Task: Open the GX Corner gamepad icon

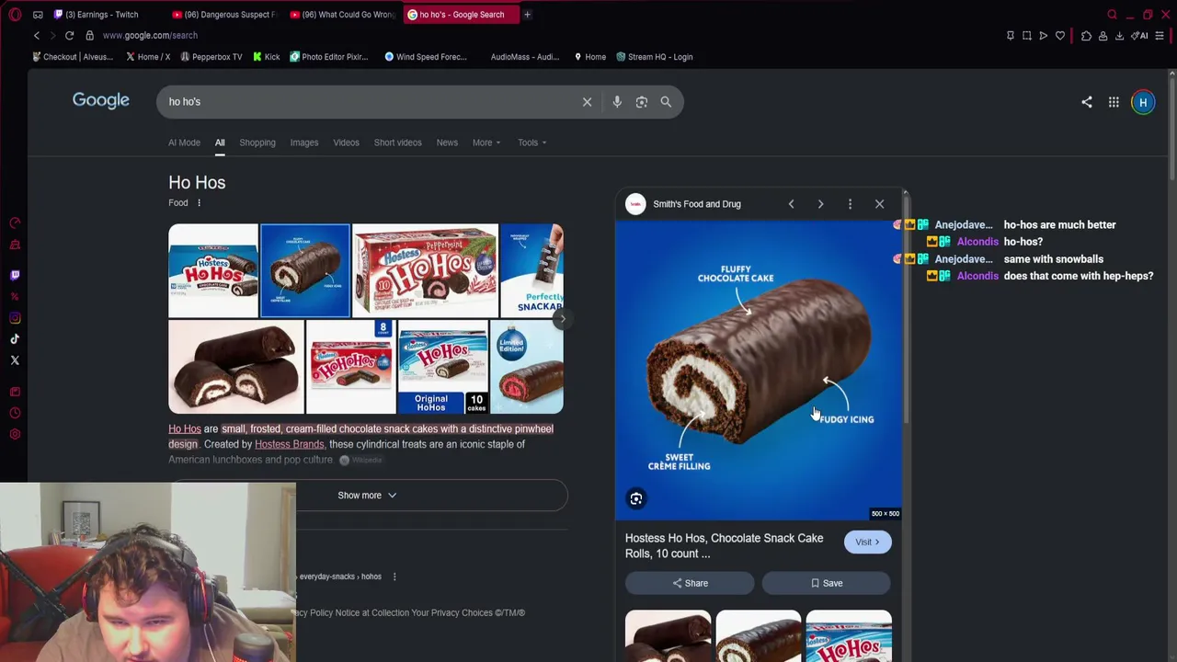Action: pyautogui.click(x=38, y=15)
